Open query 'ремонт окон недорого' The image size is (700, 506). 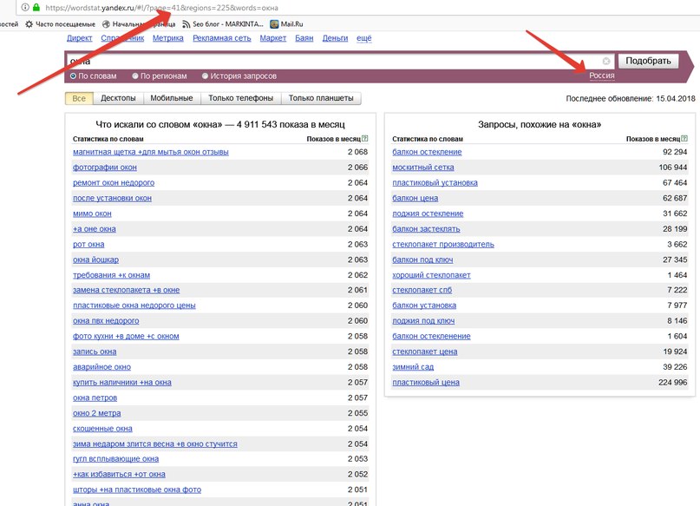tap(114, 182)
